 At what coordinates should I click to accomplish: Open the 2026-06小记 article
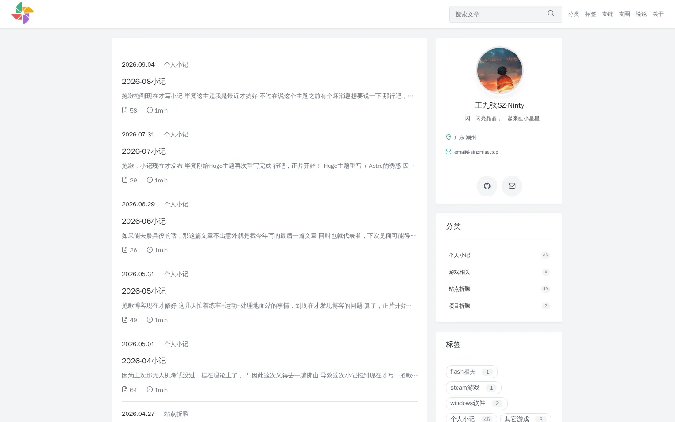[144, 221]
